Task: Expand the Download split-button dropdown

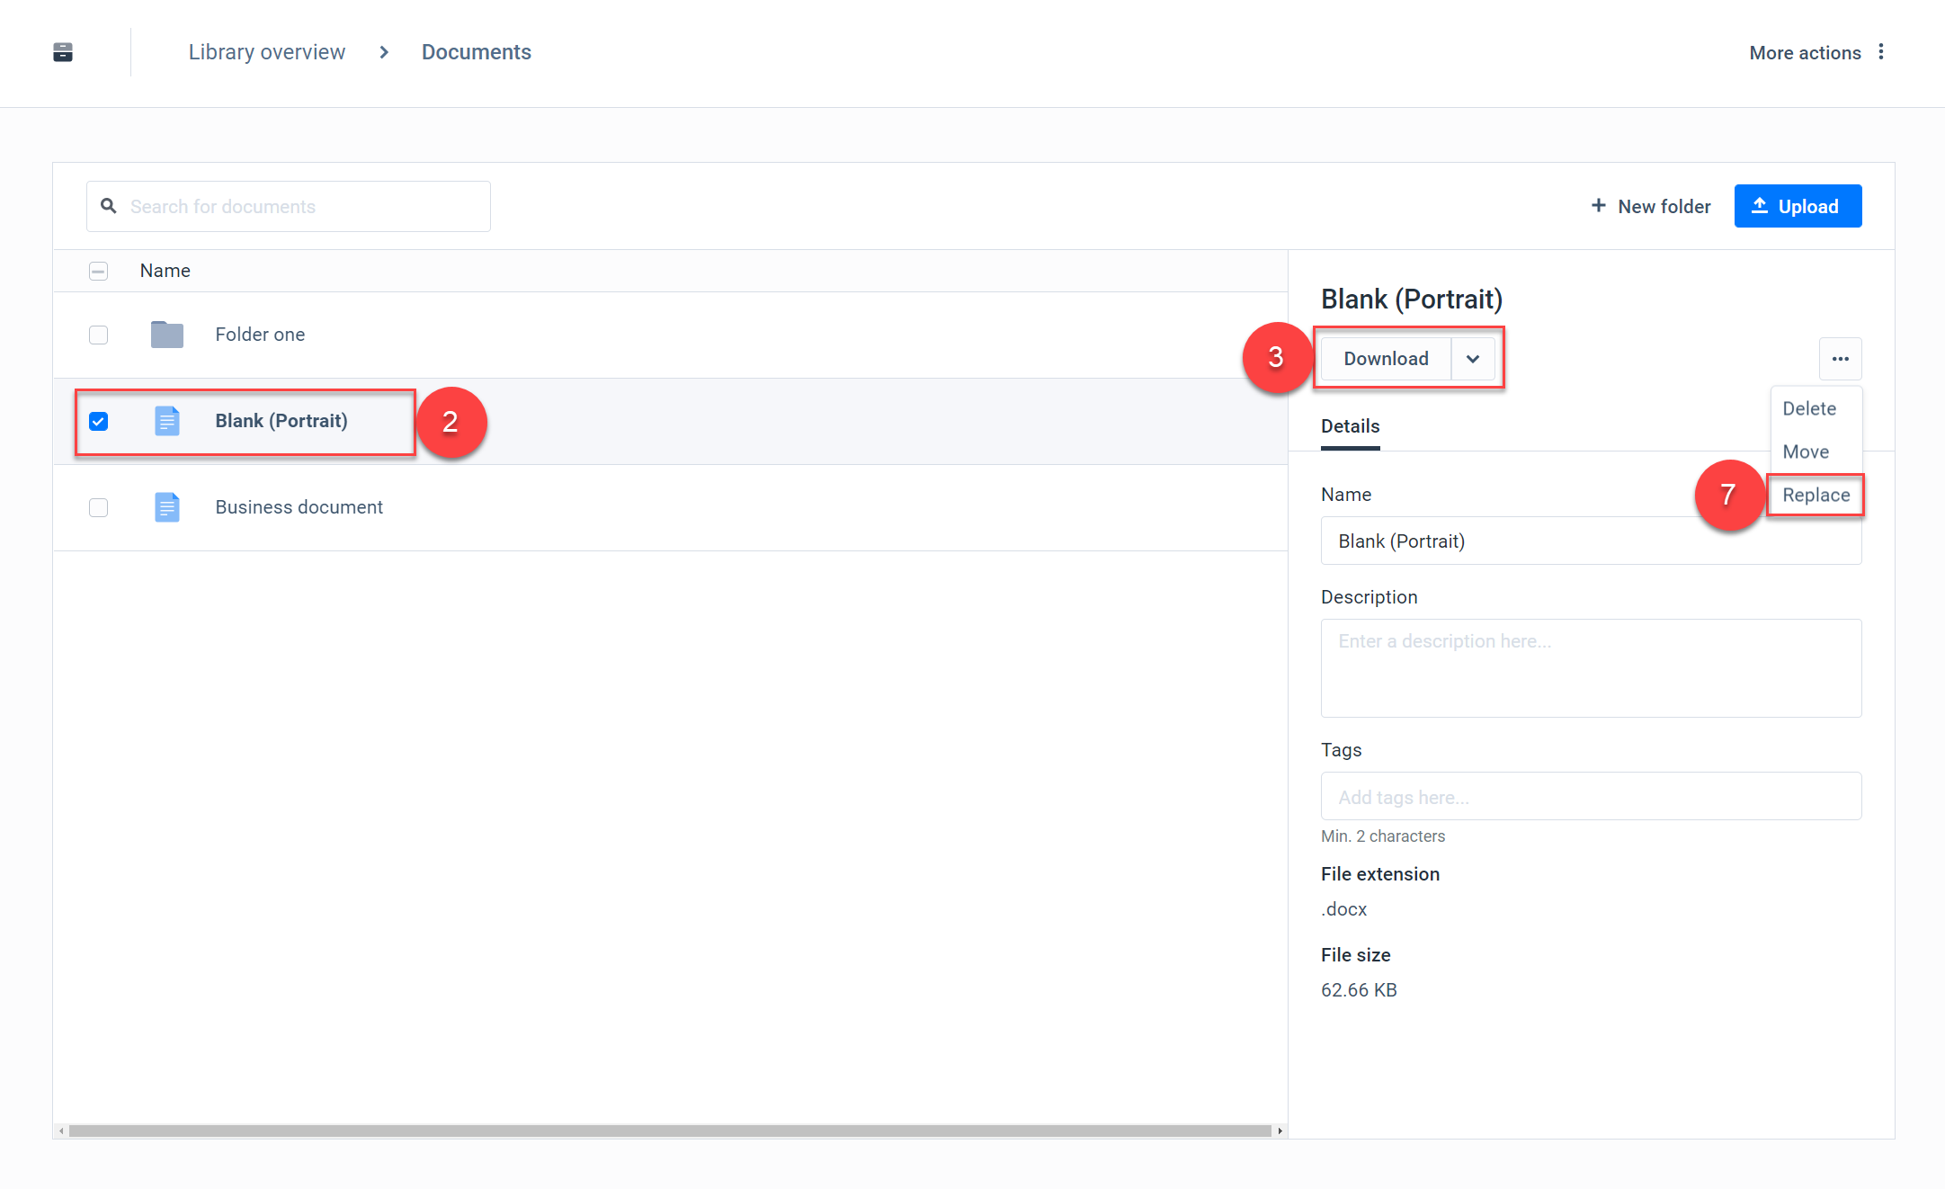Action: coord(1473,358)
